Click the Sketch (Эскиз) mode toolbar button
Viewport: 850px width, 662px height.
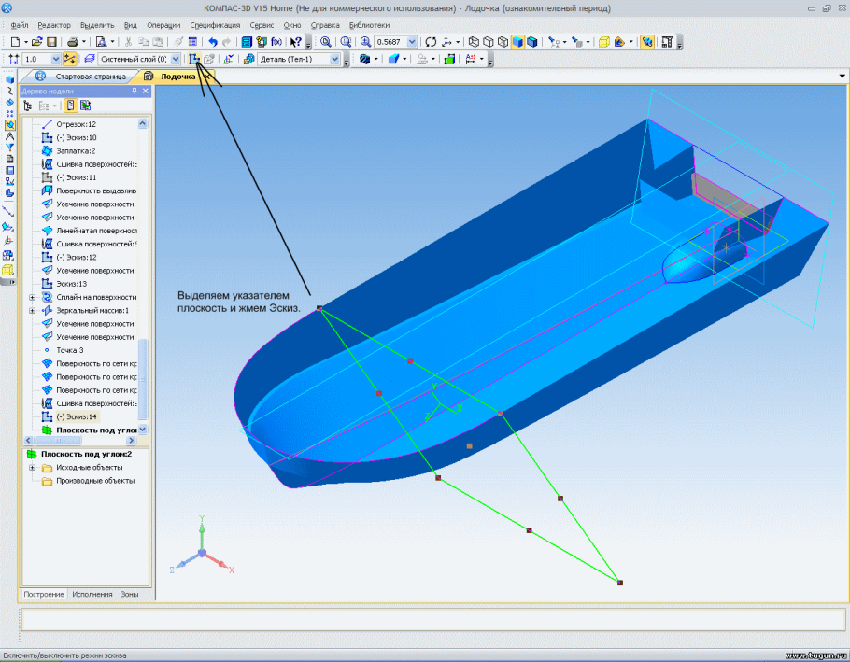(193, 59)
